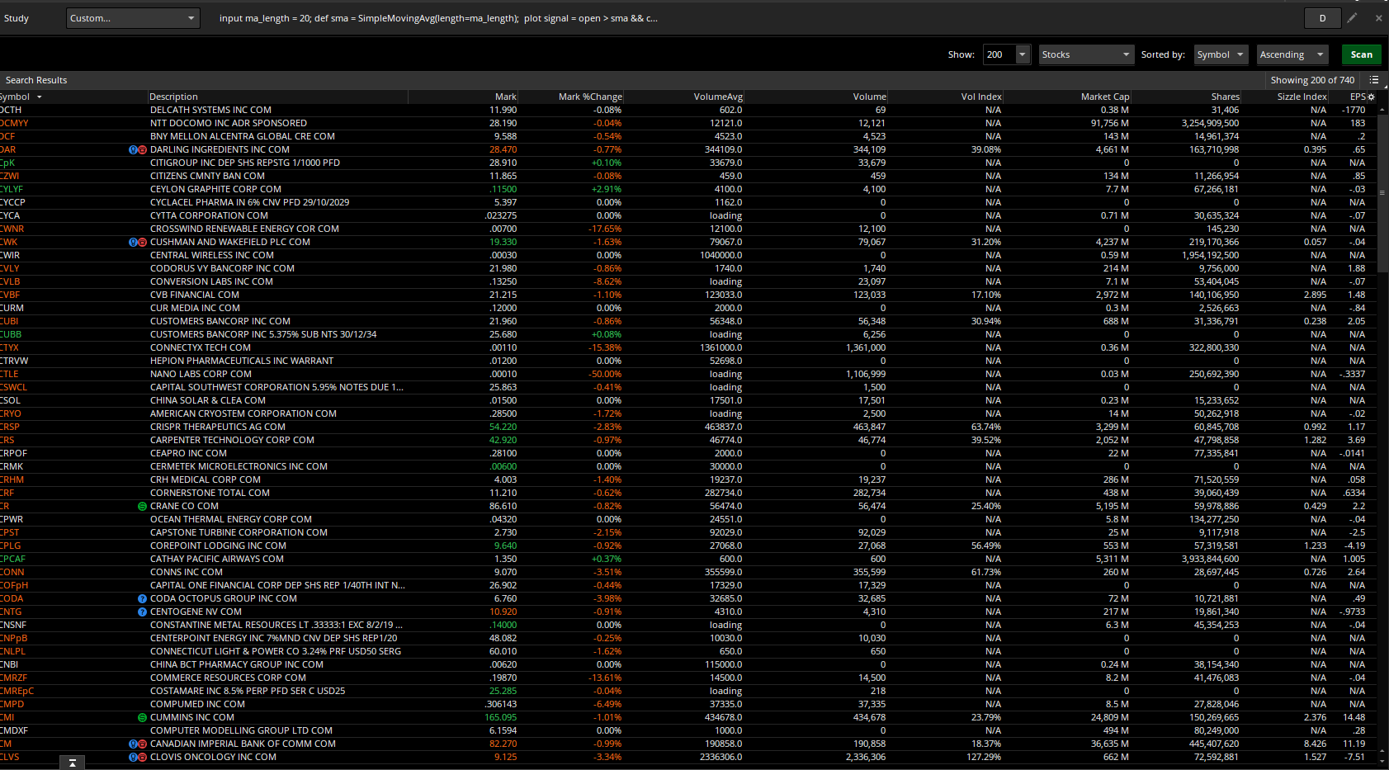
Task: Click Market Cap value 91,756 M
Action: pos(1109,123)
